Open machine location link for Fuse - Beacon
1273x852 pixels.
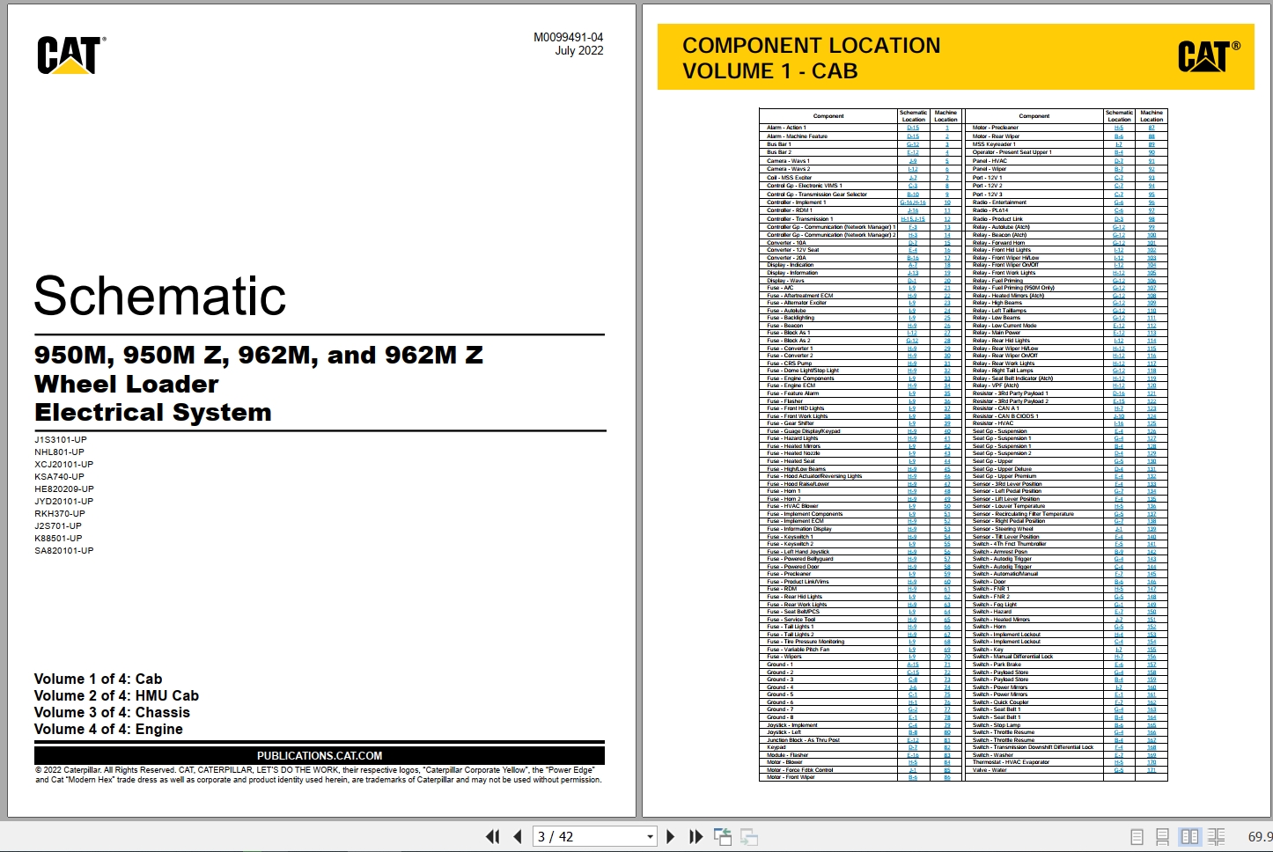947,326
